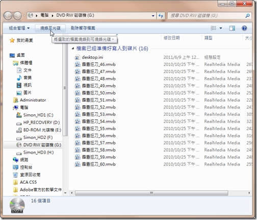Screen dimensions: 257x220
Task: Open the recent pages dropdown arrow
Action: (24, 16)
